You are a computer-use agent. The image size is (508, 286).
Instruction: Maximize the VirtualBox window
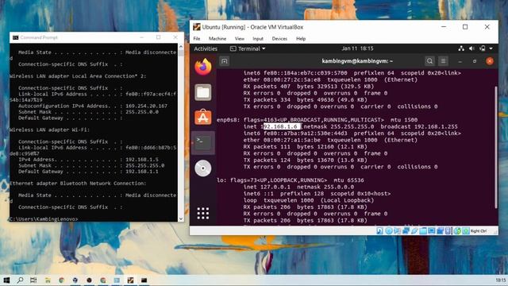(x=465, y=27)
